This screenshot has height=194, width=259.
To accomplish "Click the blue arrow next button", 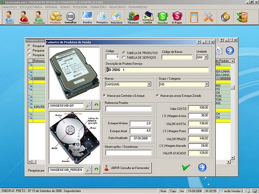I will 202,167.
